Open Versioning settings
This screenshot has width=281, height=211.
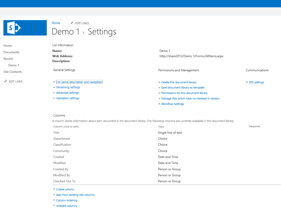click(x=68, y=87)
